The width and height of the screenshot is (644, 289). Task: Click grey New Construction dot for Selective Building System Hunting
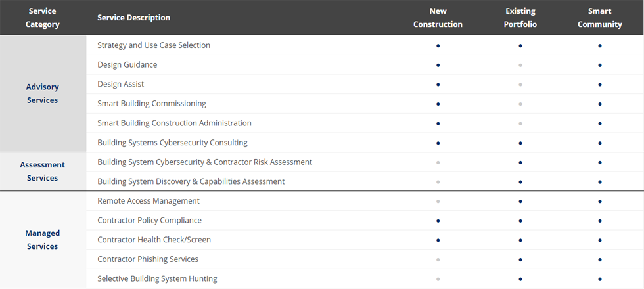click(x=438, y=279)
